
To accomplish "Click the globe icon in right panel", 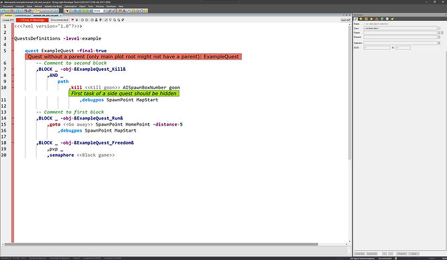I will tap(382, 19).
